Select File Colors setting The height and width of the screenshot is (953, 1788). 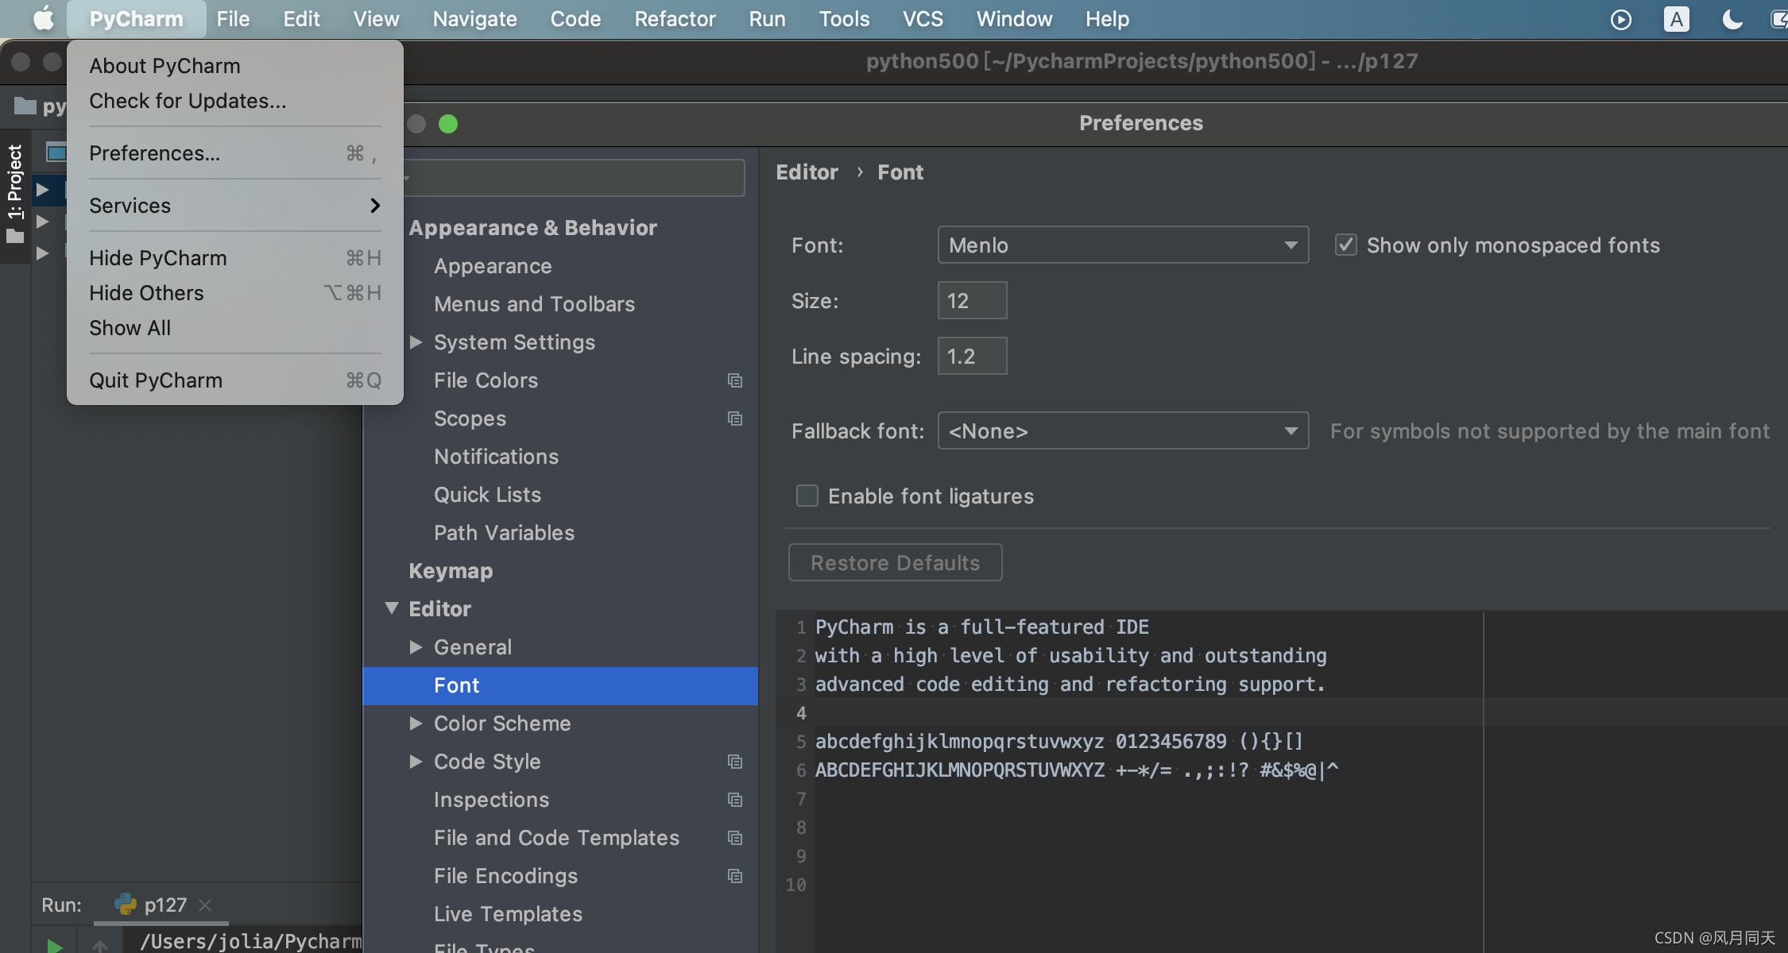tap(486, 380)
